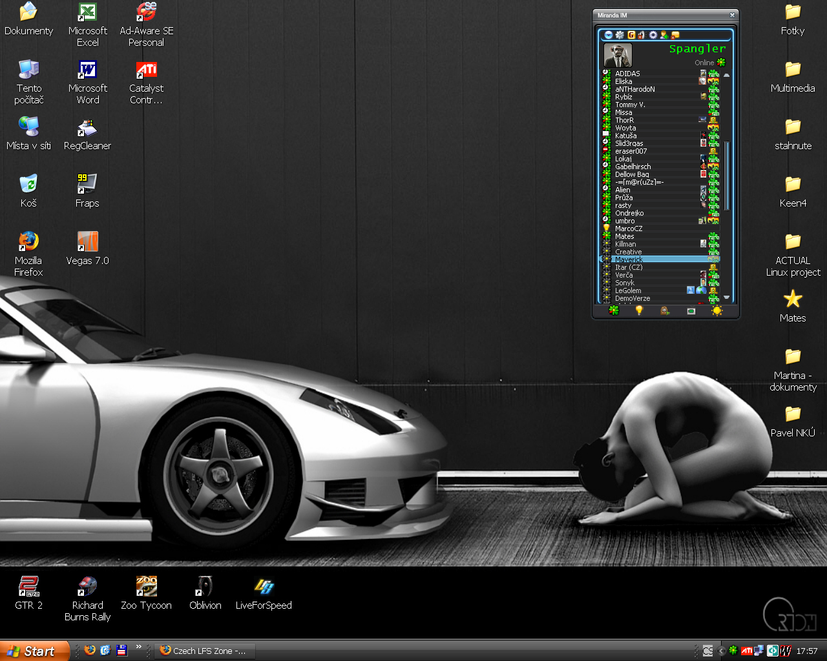This screenshot has width=827, height=661.
Task: Click the ICQ flower icon in Miranda's bottom bar
Action: pyautogui.click(x=614, y=310)
